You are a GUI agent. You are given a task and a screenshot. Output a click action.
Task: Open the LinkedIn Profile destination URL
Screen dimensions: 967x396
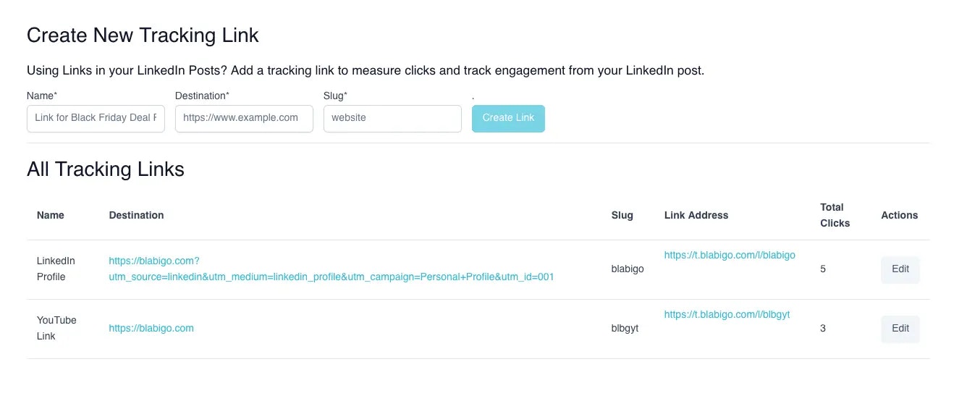coord(331,269)
